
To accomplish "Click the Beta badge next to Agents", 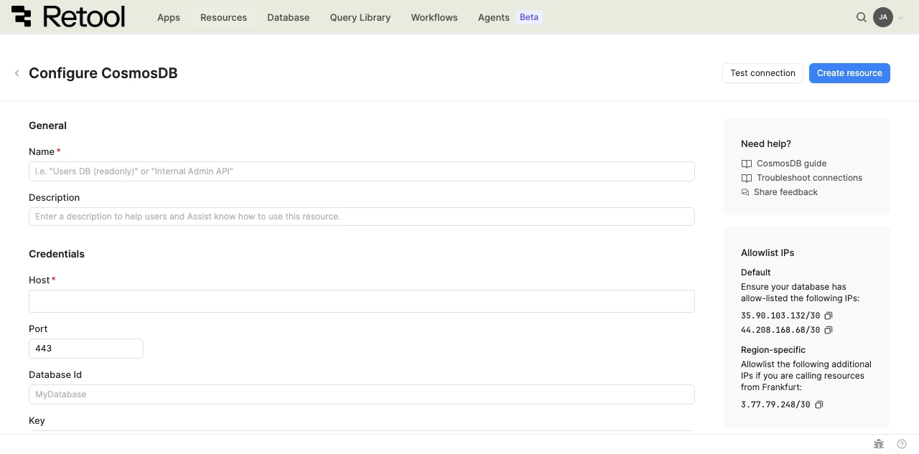I will coord(529,17).
